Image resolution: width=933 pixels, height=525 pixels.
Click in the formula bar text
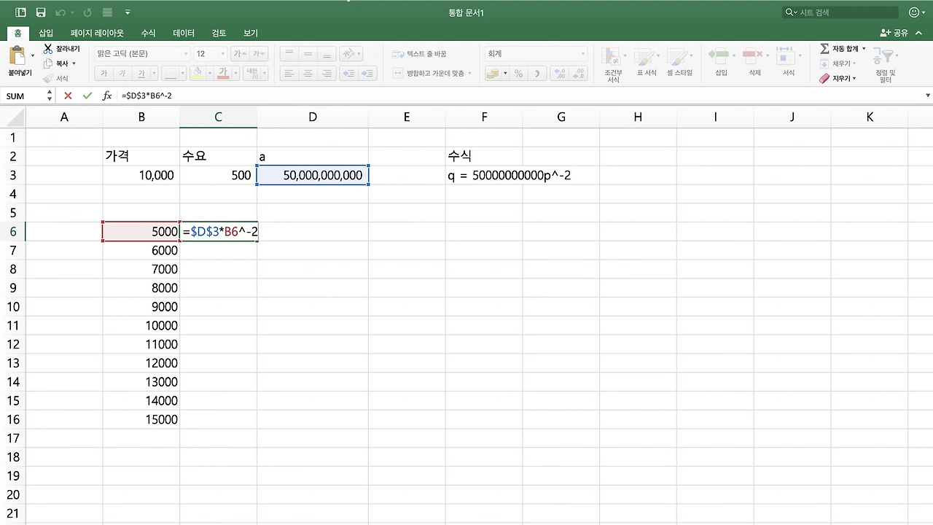point(147,96)
